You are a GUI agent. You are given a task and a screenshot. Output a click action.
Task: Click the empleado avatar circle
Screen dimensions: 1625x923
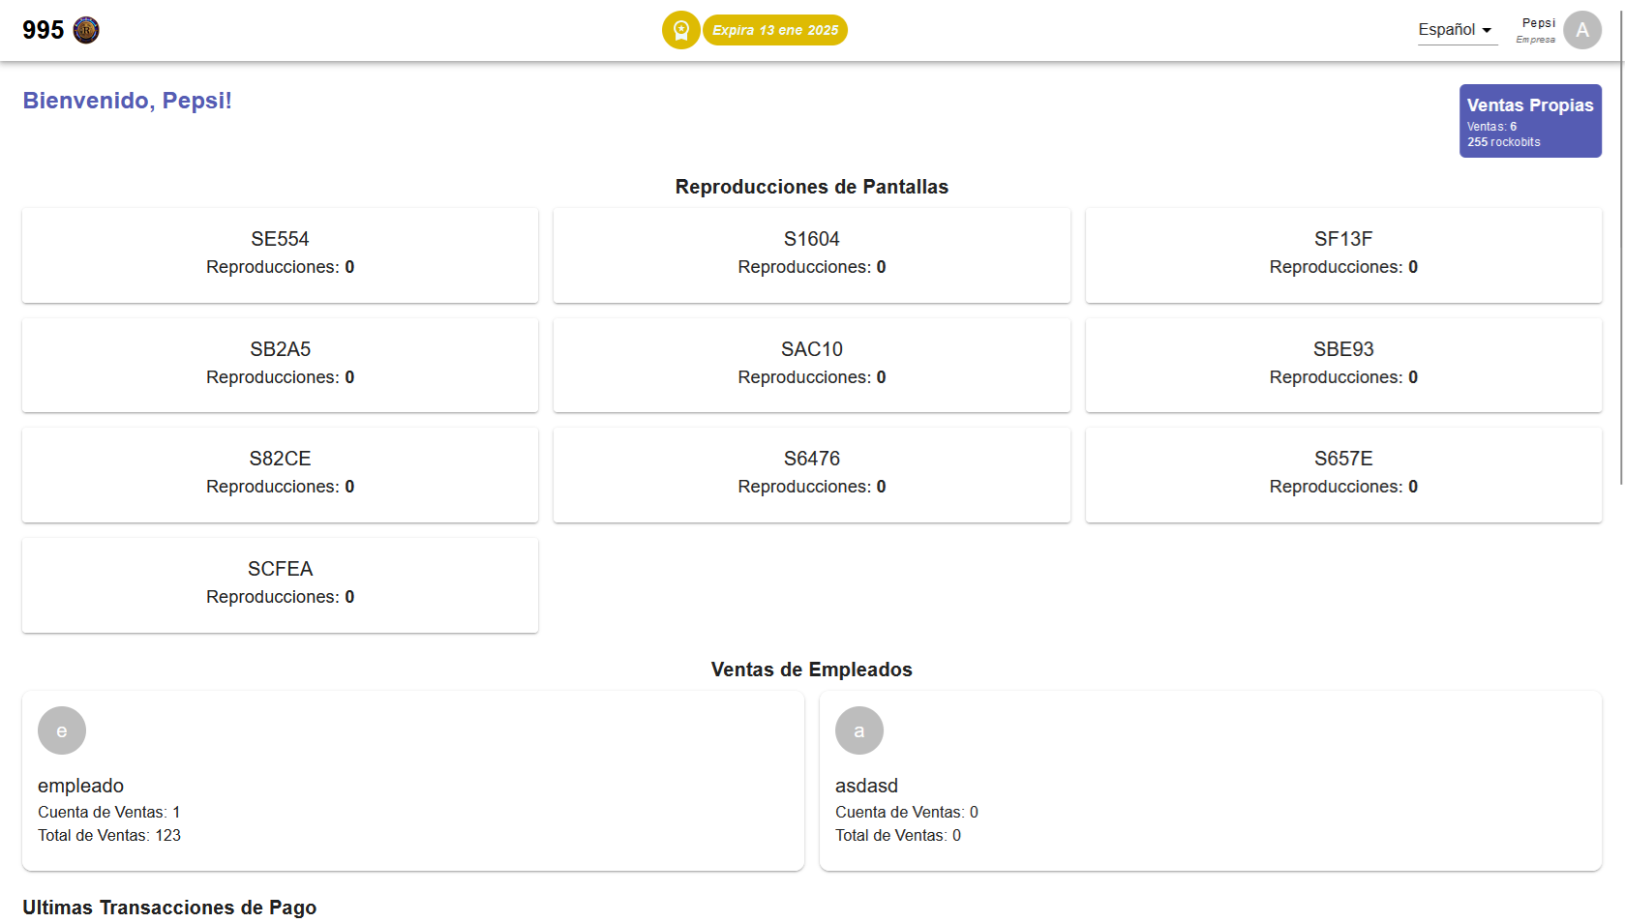click(x=62, y=730)
